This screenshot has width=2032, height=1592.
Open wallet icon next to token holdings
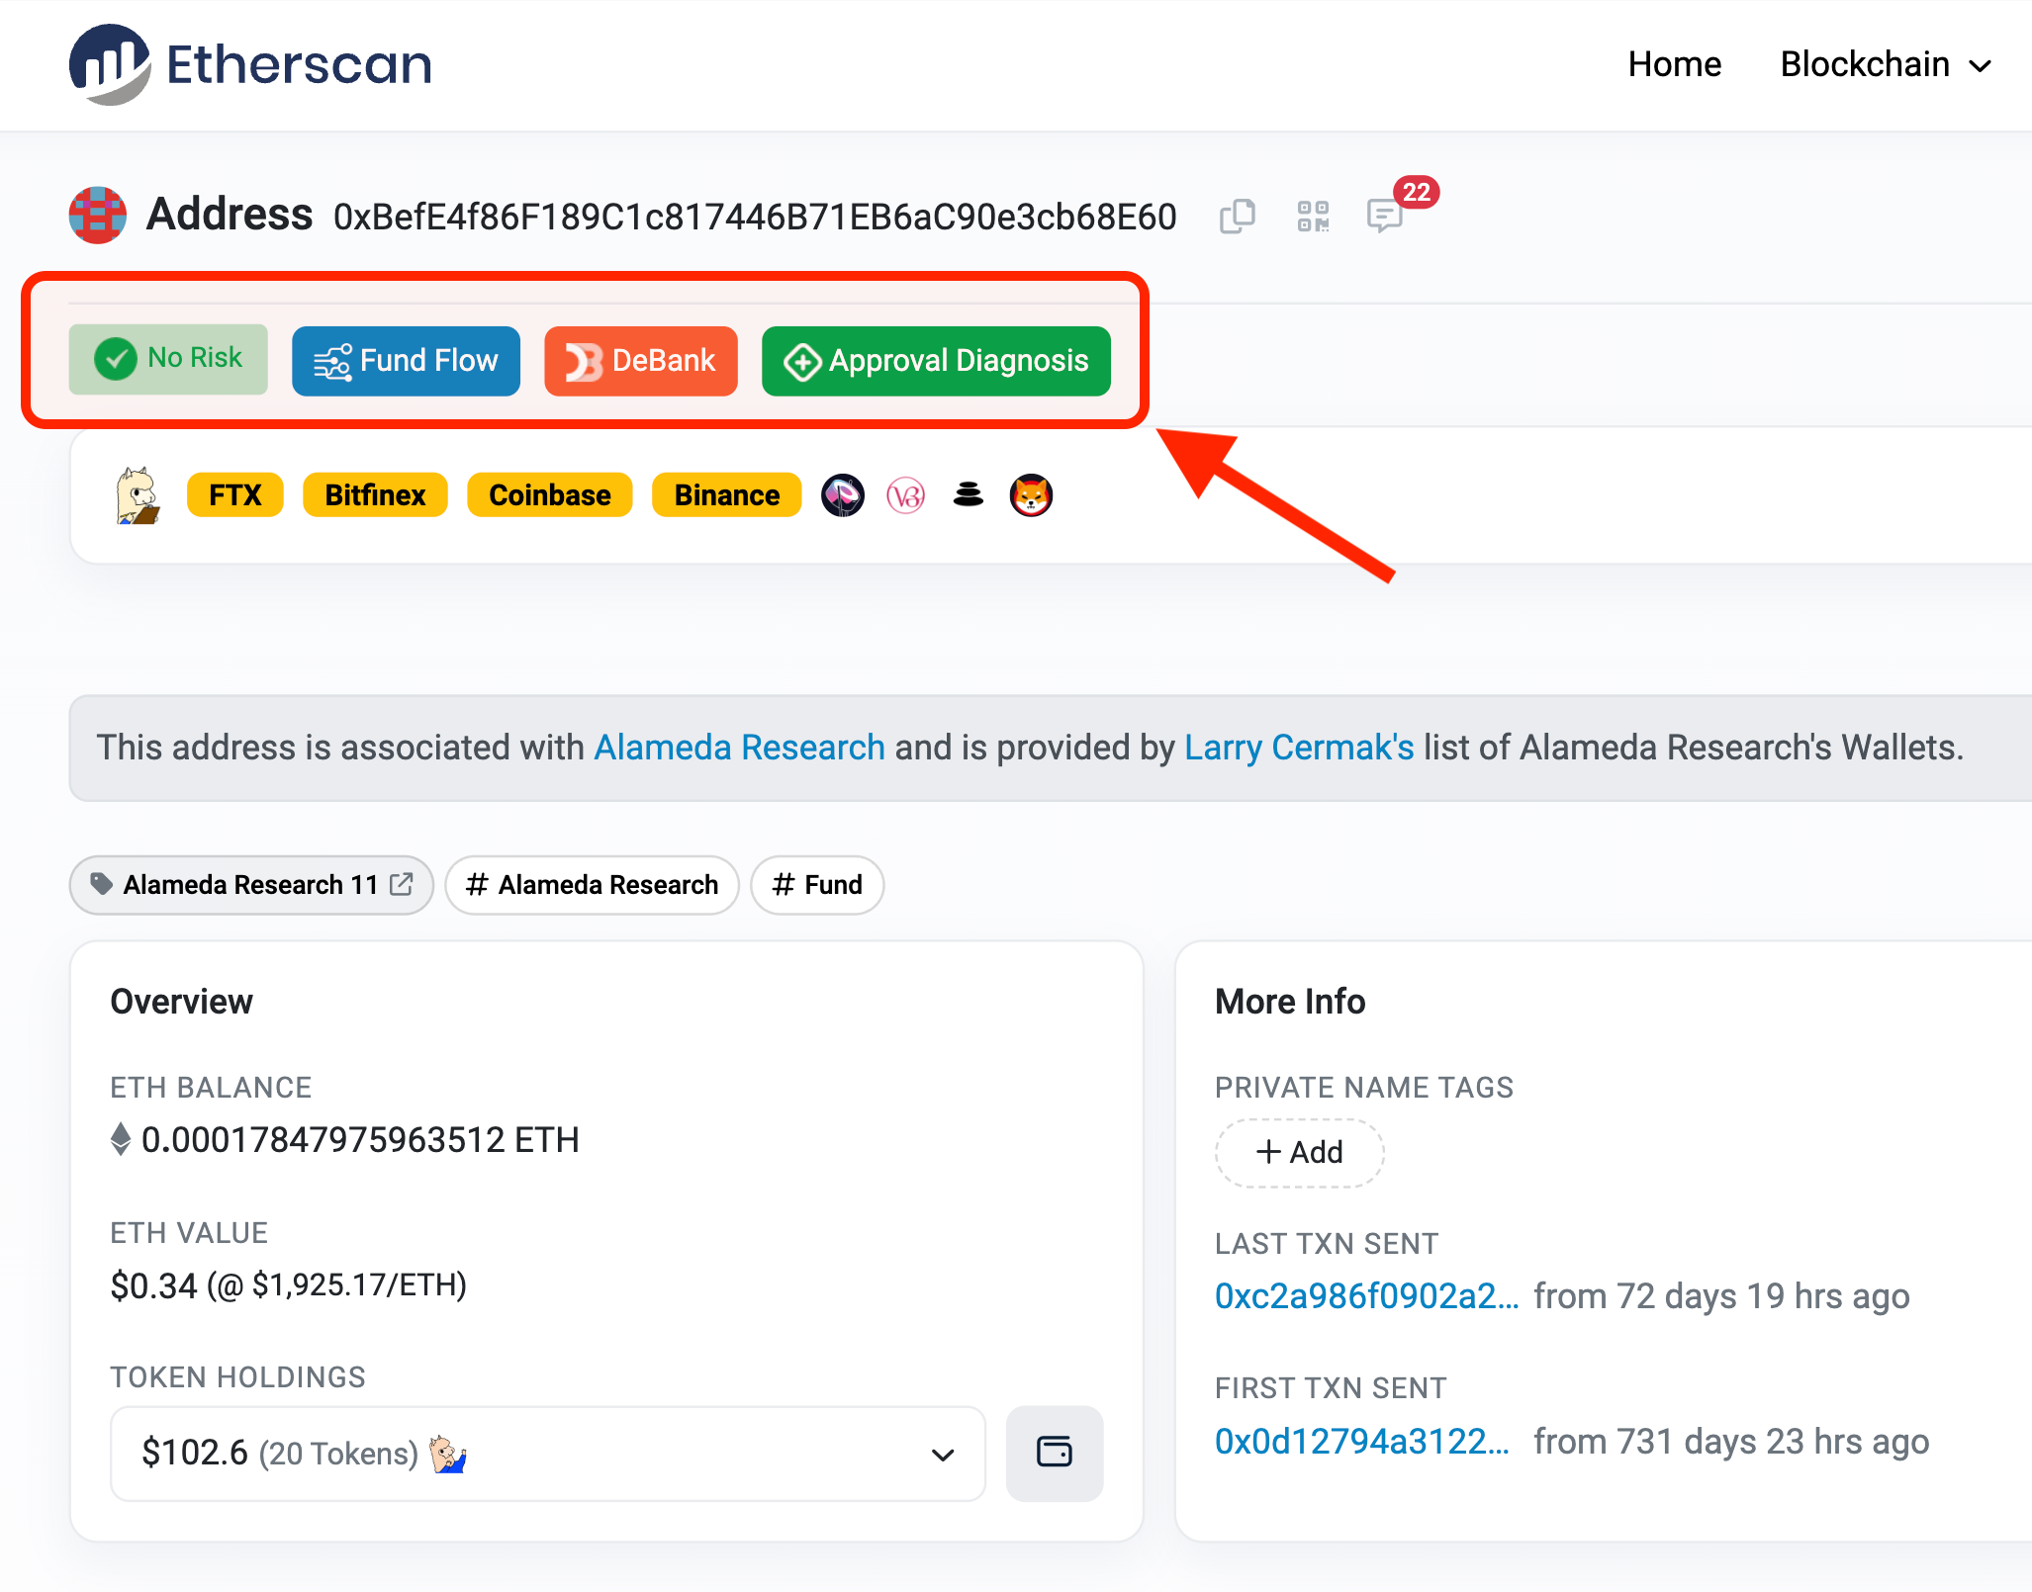click(1054, 1453)
